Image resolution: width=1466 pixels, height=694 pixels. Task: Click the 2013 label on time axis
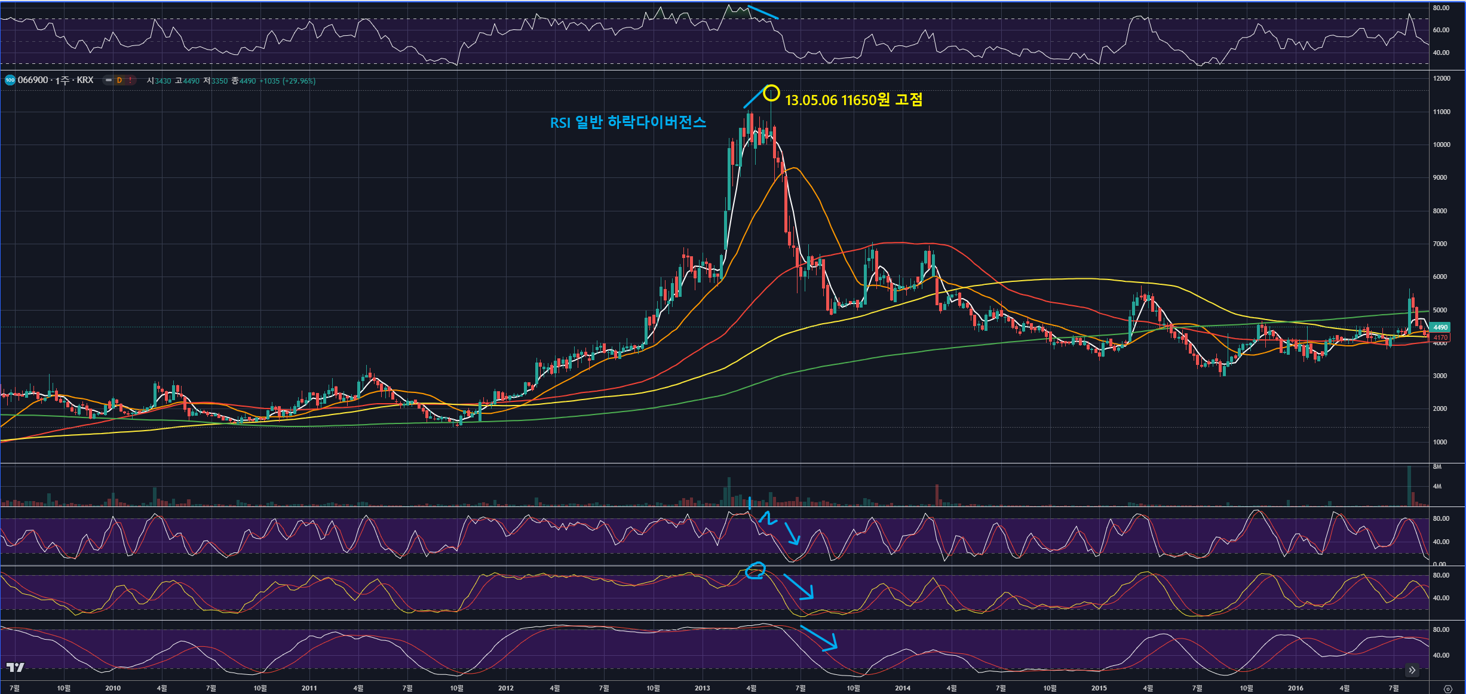(702, 688)
